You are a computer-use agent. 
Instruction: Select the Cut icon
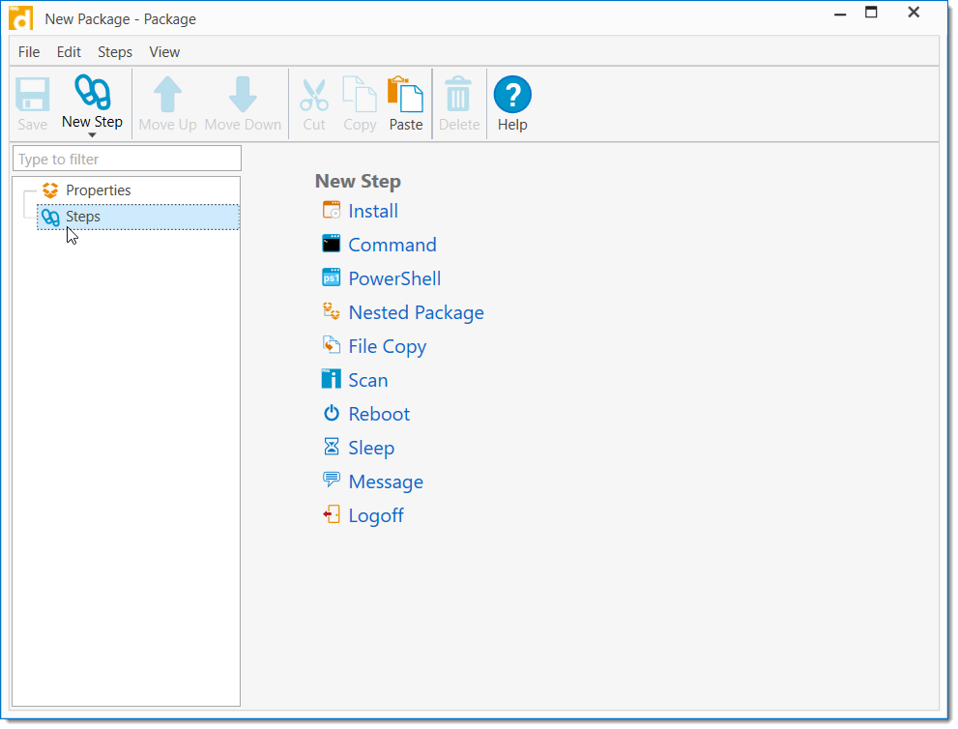[312, 94]
